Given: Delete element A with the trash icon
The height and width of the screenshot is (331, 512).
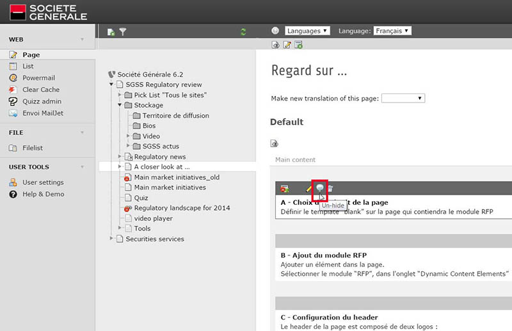Looking at the screenshot, I should 330,188.
